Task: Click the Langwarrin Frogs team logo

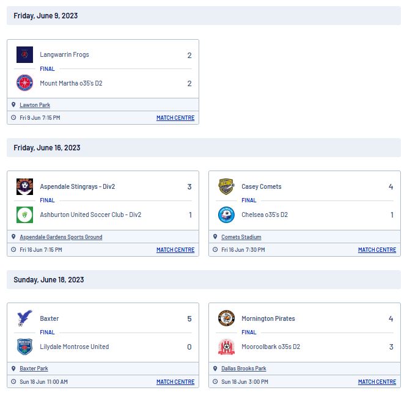Action: (x=24, y=55)
